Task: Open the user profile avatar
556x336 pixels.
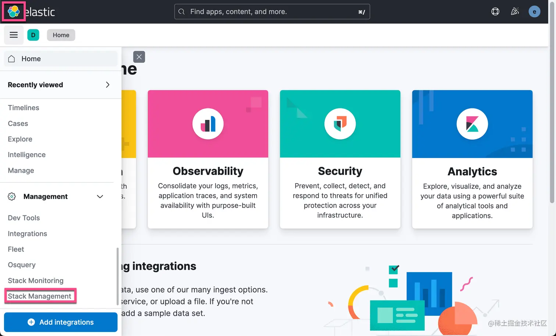Action: coord(534,11)
